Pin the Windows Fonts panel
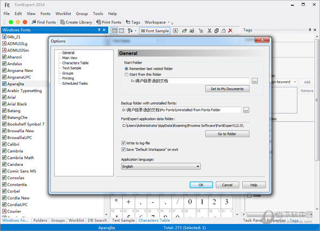This screenshot has width=320, height=231. click(x=99, y=30)
